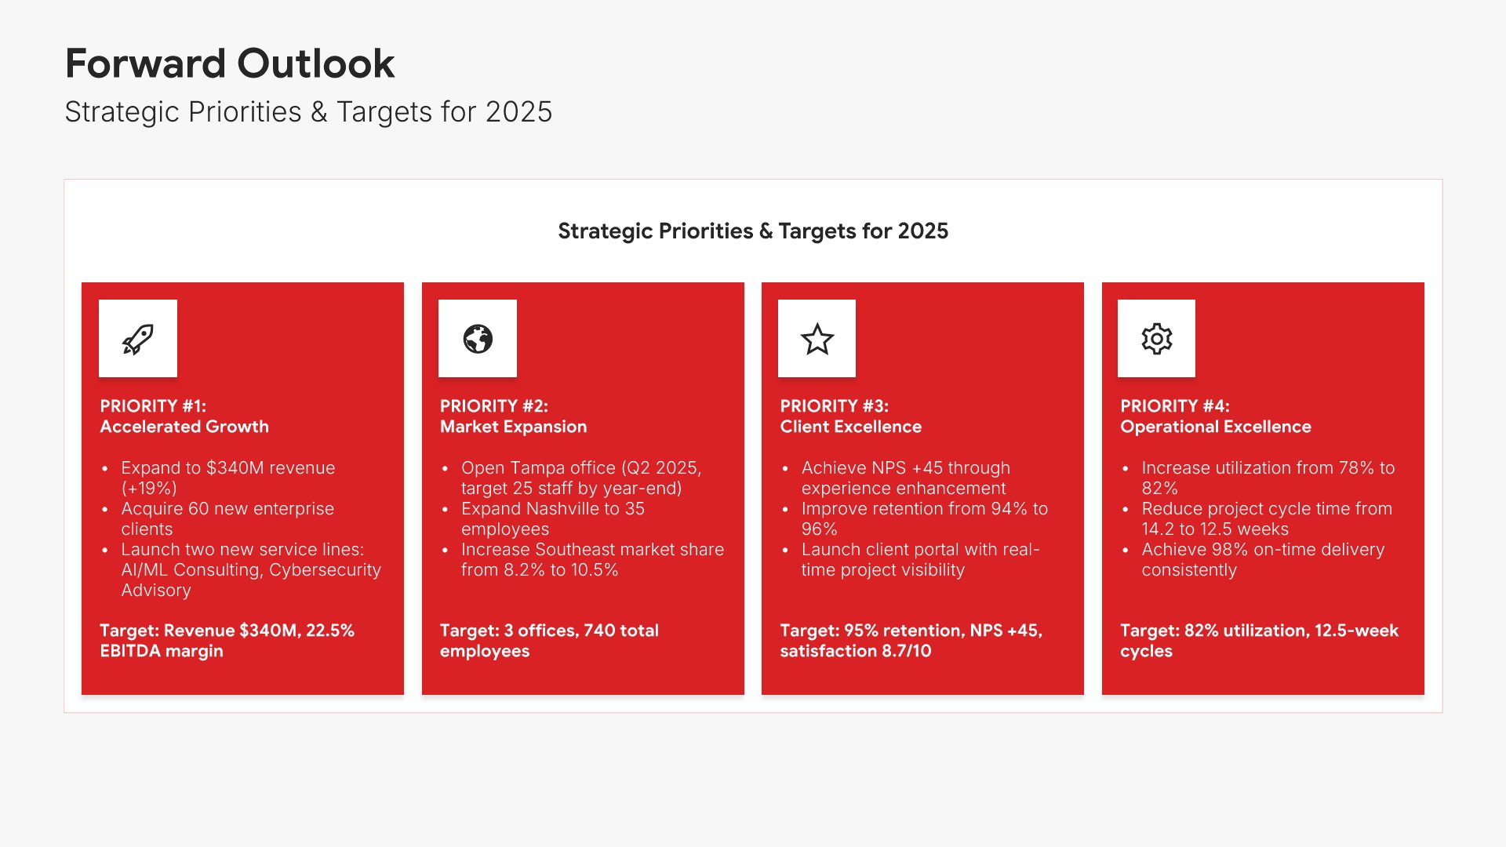This screenshot has height=847, width=1506.
Task: Select the "Operational Excellence" heading text
Action: point(1215,427)
